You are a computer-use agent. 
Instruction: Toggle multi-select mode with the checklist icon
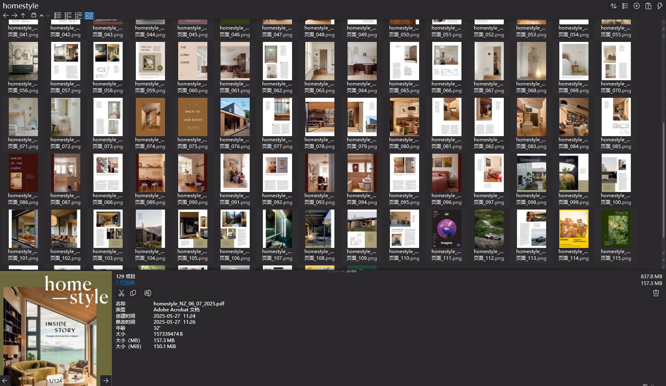625,6
